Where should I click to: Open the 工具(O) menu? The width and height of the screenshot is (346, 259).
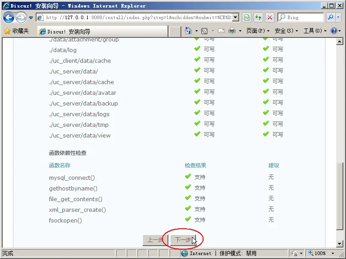[x=315, y=31]
